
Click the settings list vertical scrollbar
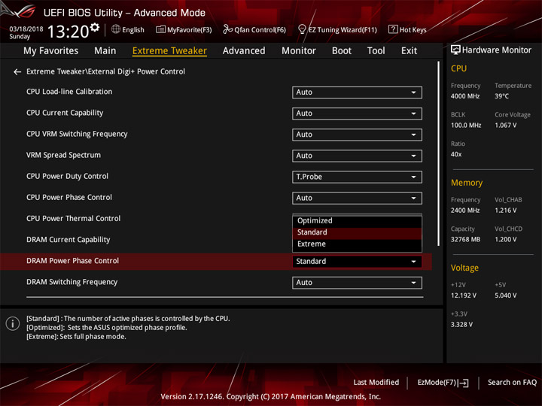tap(439, 153)
